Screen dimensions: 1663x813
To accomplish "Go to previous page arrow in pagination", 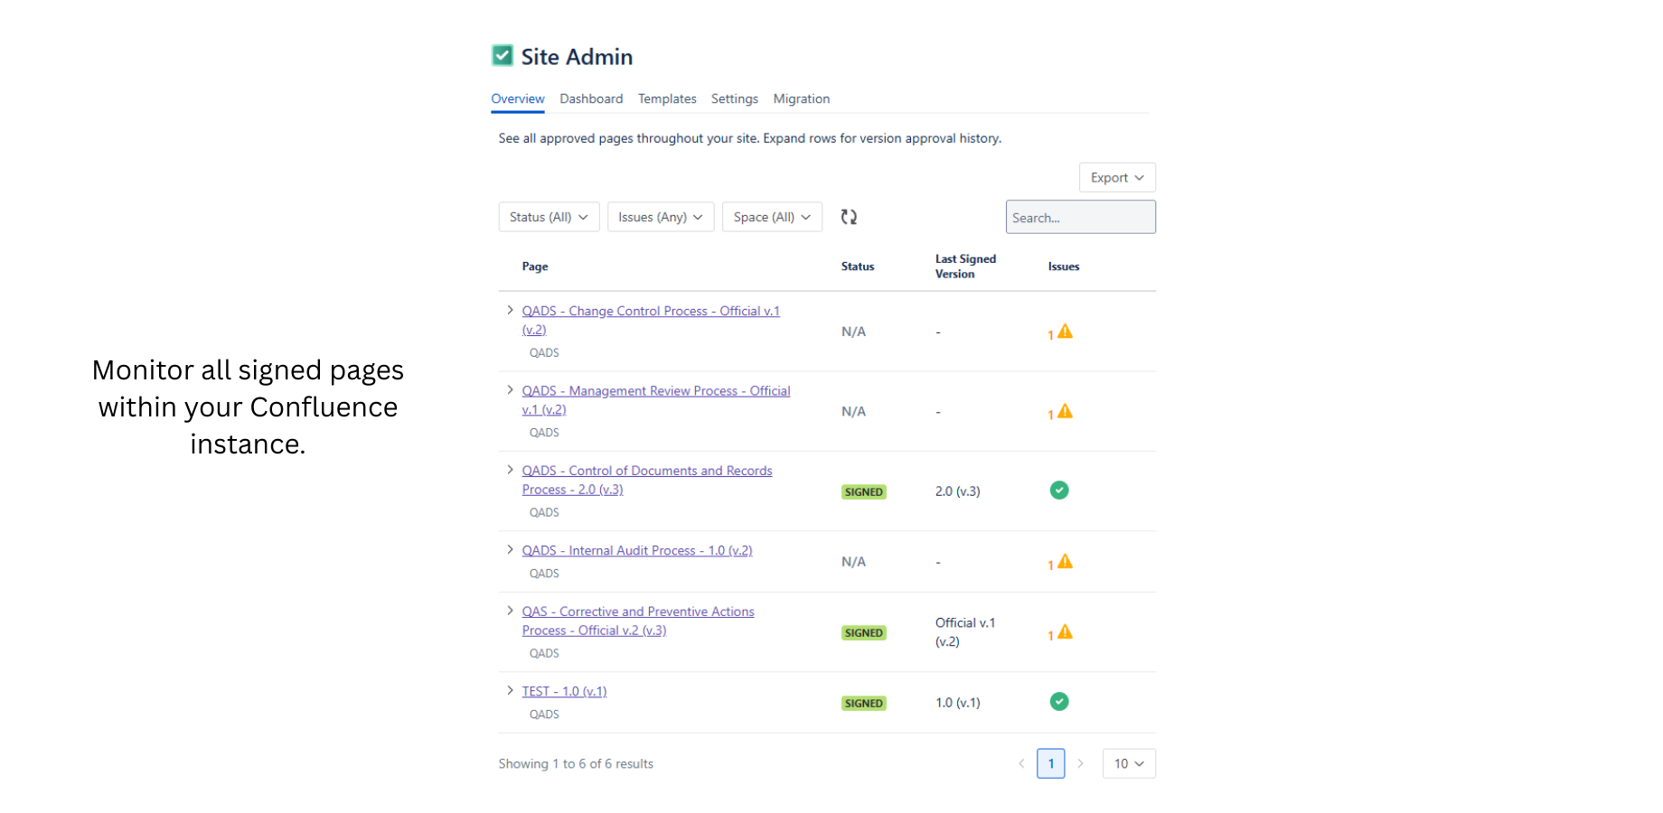I will click(x=1021, y=763).
